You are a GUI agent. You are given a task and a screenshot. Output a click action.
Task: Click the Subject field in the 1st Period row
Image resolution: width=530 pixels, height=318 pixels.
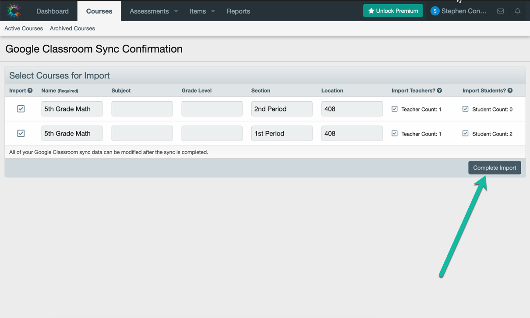click(x=142, y=133)
